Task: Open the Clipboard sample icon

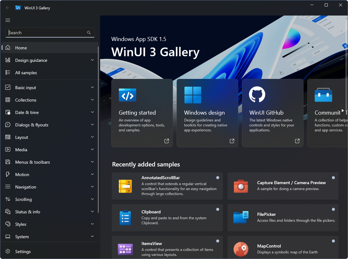Action: pyautogui.click(x=125, y=218)
